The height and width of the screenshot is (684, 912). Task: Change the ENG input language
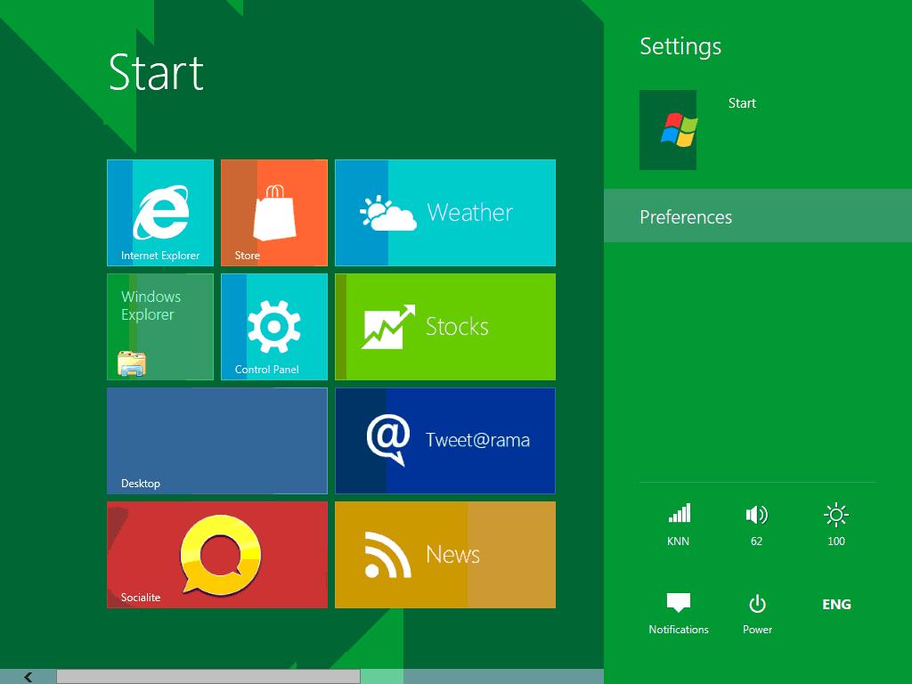pos(835,604)
